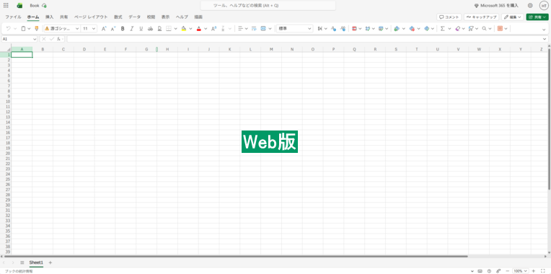The height and width of the screenshot is (274, 551).
Task: Click the キャッチアップ button
Action: (482, 17)
